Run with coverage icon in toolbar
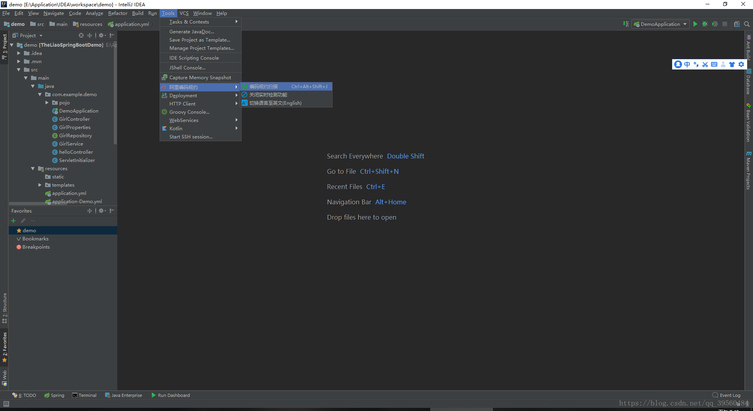This screenshot has width=753, height=411. tap(715, 24)
